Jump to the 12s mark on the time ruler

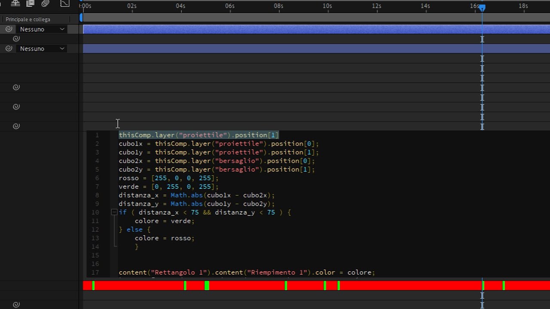click(376, 6)
